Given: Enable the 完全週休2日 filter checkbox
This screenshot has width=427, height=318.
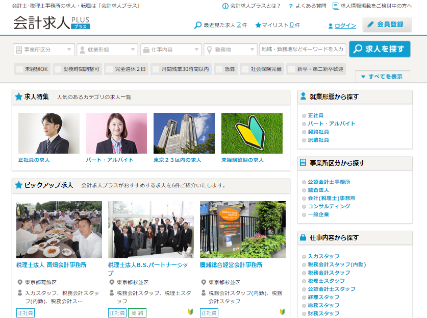Looking at the screenshot, I should (110, 69).
